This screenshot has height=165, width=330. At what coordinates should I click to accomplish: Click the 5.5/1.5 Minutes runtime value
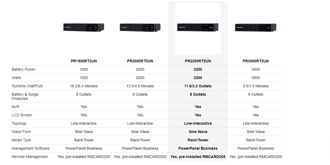coord(256,86)
